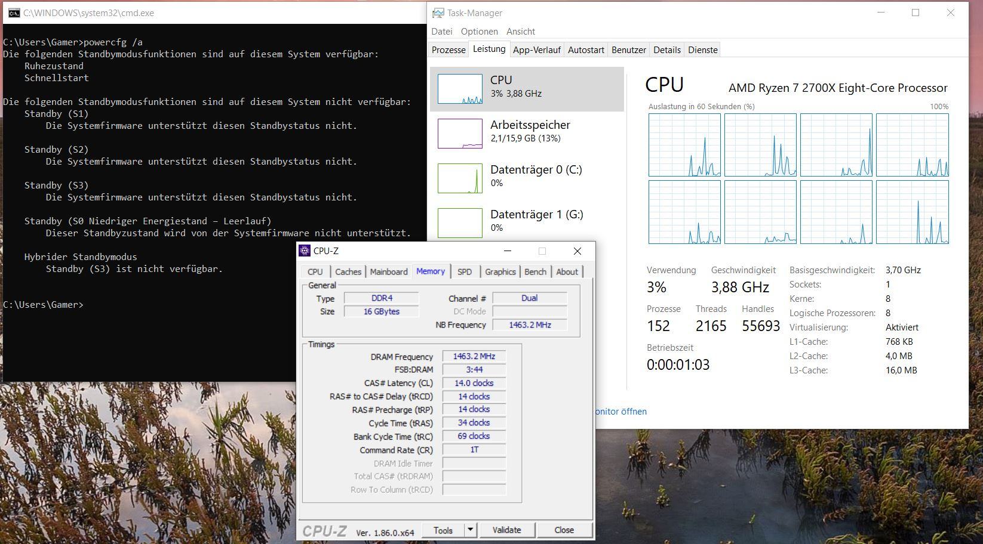Viewport: 983px width, 544px height.
Task: Expand the Tools dropdown arrow in CPU-Z
Action: (470, 530)
